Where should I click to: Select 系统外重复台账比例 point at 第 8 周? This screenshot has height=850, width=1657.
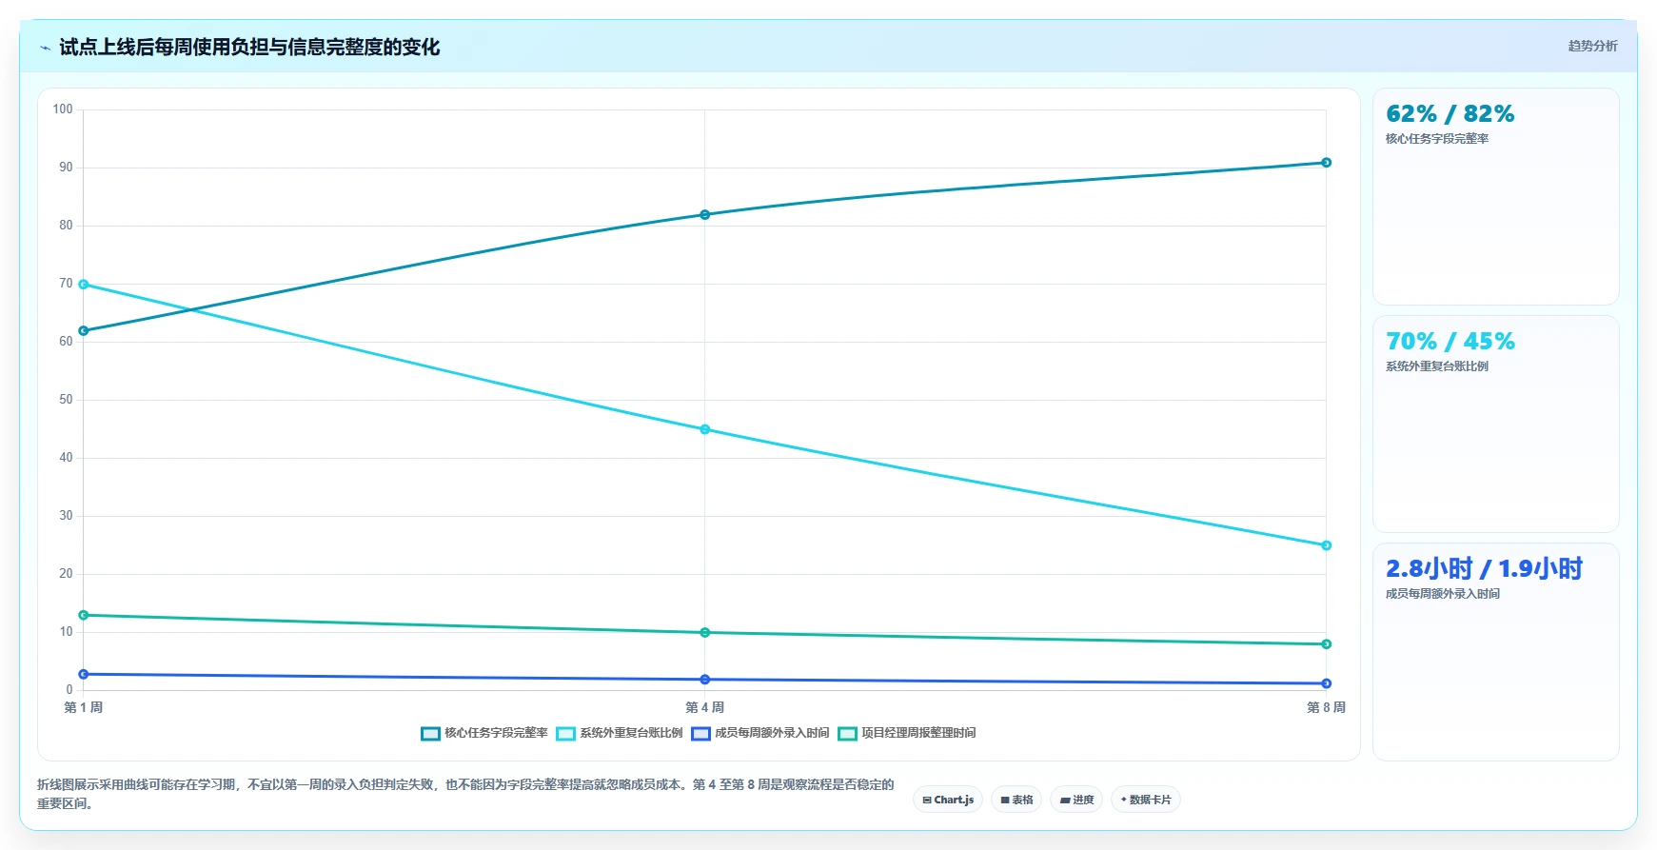coord(1327,545)
